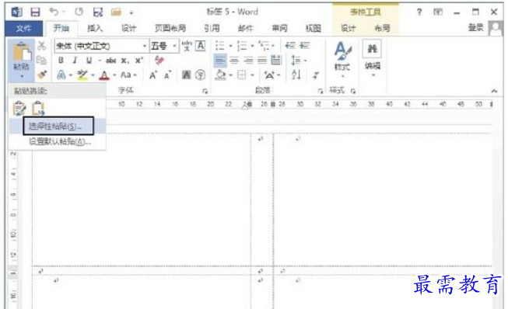Open the Editing binoculars button
508x309 pixels.
(x=373, y=58)
